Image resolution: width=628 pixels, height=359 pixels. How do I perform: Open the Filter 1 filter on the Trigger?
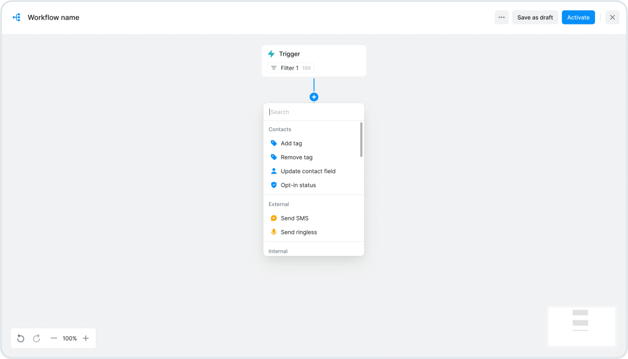pos(290,67)
